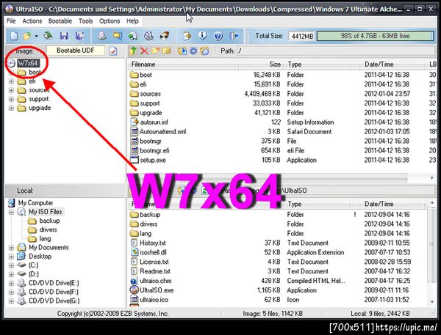Click the blue gear icon in image toolbar
Viewport: 441px width, 335px height.
click(193, 51)
